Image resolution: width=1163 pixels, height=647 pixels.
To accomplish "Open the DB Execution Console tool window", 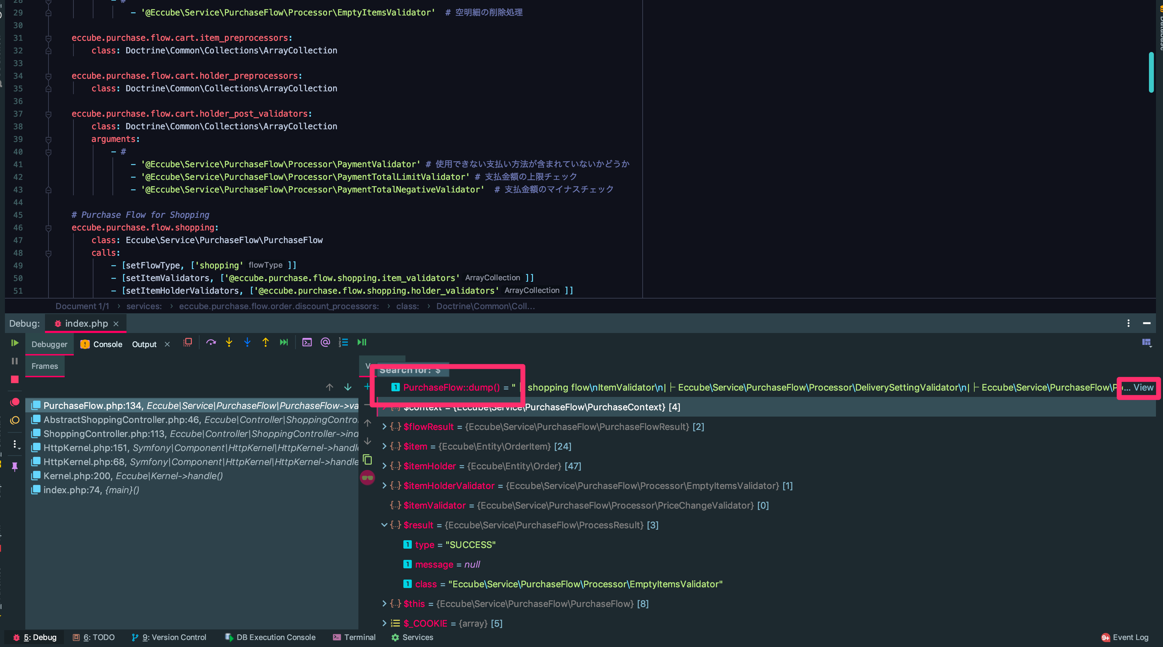I will click(x=270, y=637).
